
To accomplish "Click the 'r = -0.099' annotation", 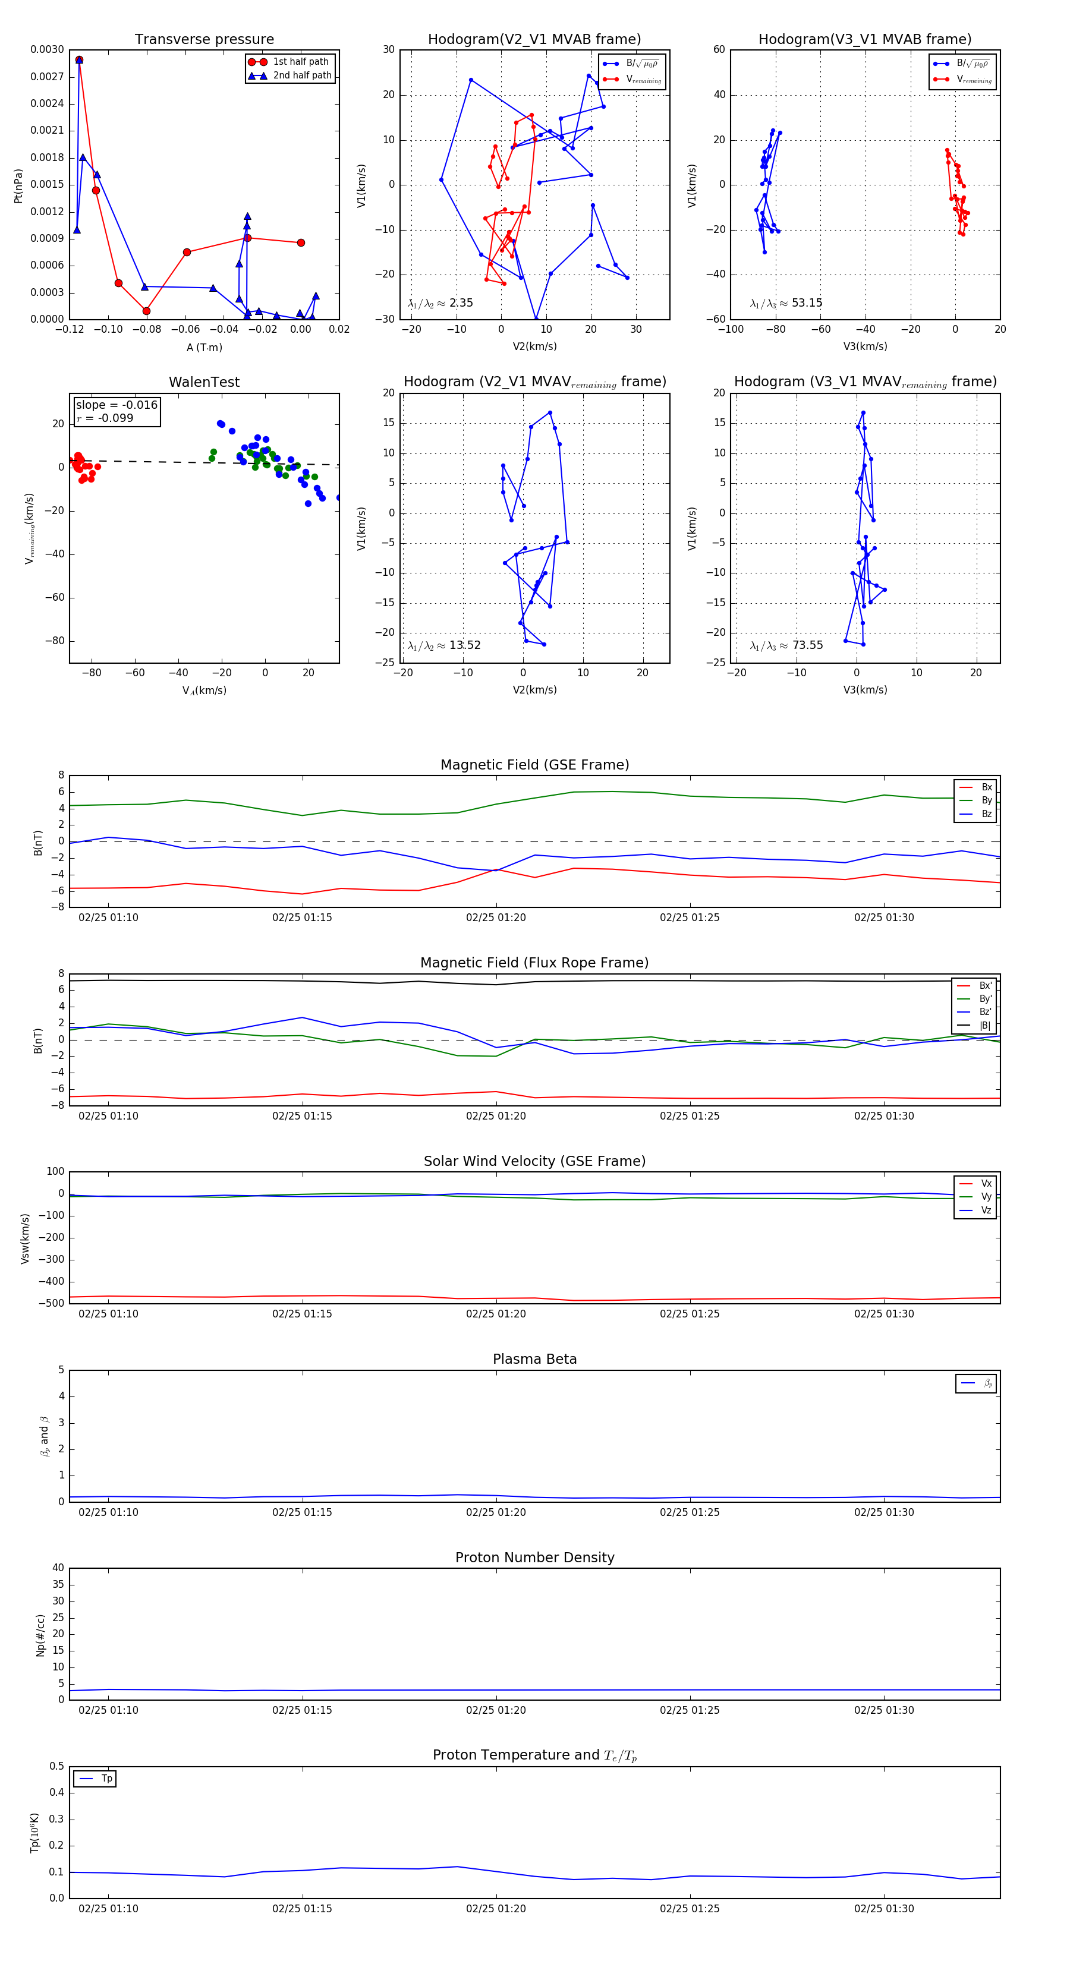I will pyautogui.click(x=105, y=418).
